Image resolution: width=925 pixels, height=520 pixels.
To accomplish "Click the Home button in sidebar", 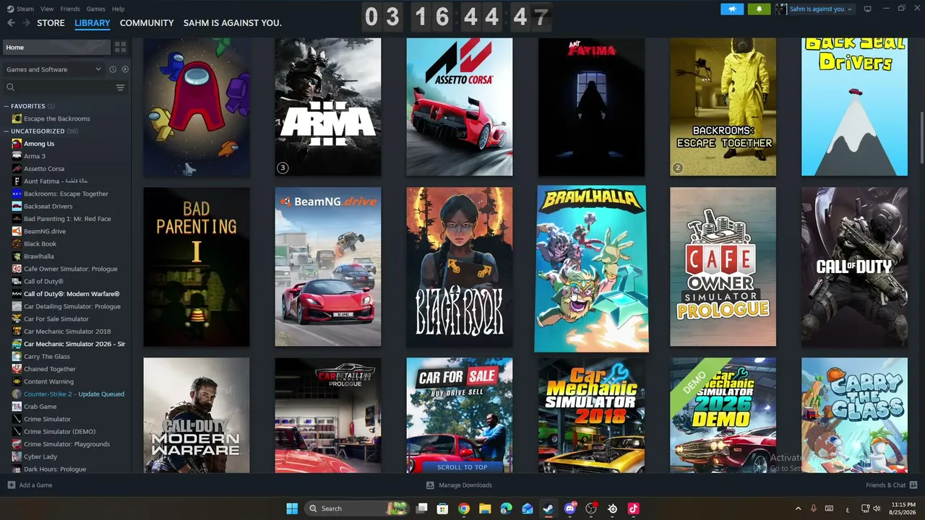I will pos(56,48).
